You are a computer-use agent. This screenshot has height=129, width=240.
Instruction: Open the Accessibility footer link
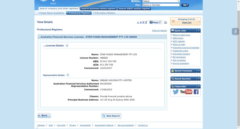85,125
